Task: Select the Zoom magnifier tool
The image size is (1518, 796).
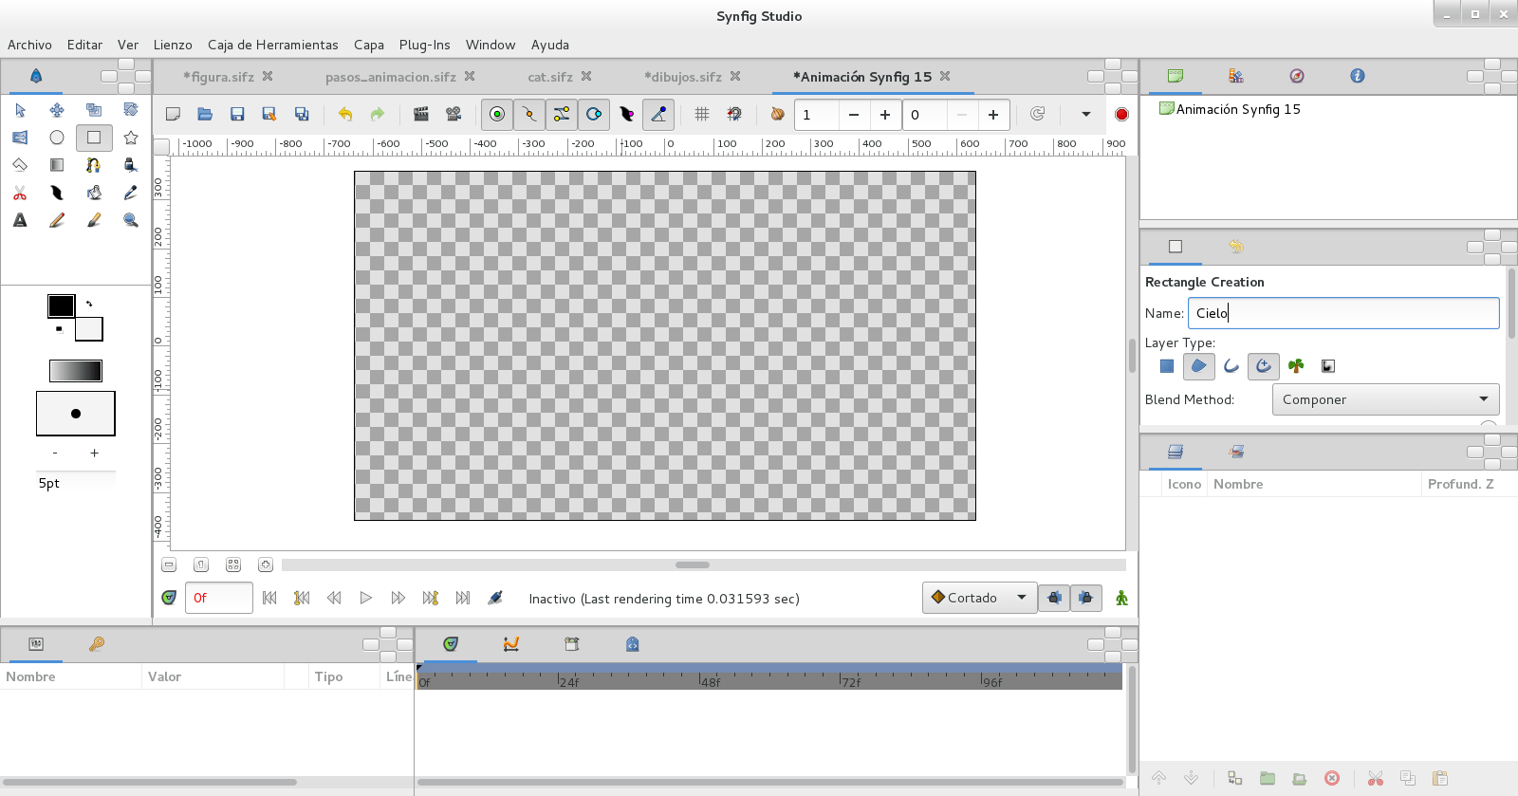Action: (131, 220)
